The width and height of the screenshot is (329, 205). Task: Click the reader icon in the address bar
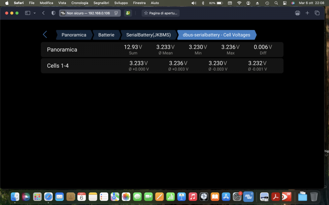(x=116, y=13)
